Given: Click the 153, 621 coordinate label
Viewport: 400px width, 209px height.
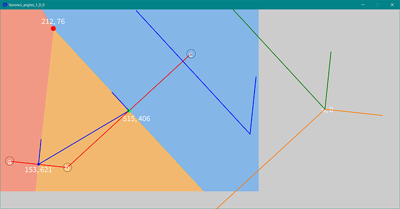Looking at the screenshot, I should tap(38, 170).
